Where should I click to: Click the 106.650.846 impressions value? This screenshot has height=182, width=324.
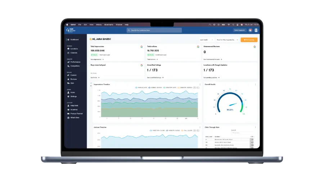98,51
